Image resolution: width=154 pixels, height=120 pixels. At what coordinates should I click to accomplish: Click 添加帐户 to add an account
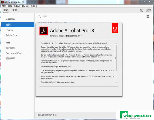pyautogui.click(x=11, y=58)
